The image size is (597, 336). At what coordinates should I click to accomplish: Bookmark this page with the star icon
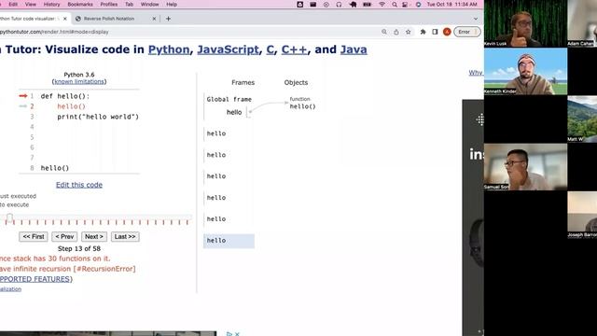(409, 32)
